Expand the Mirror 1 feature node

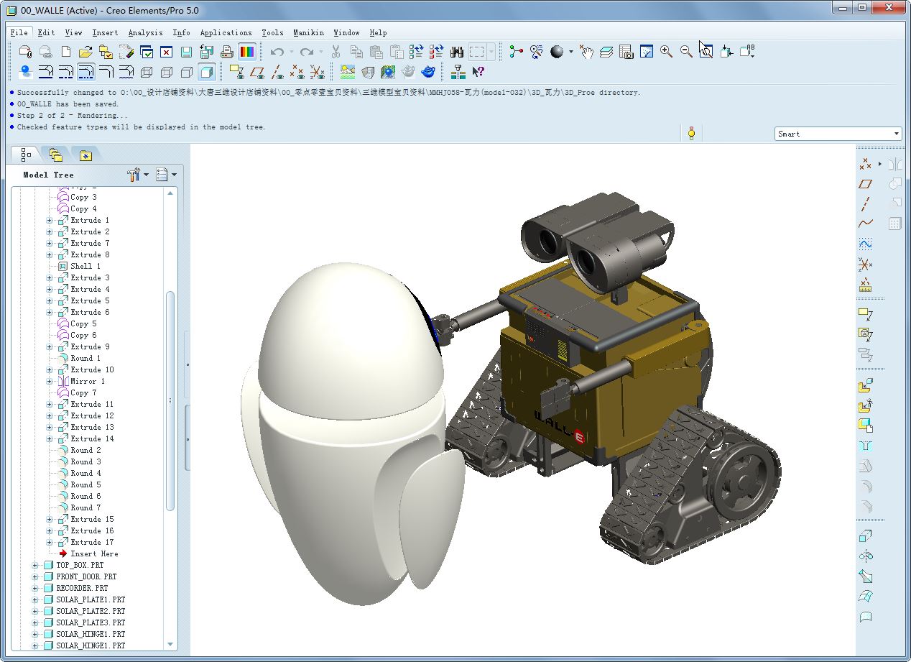point(50,382)
